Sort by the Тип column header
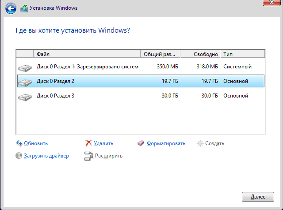 242,54
